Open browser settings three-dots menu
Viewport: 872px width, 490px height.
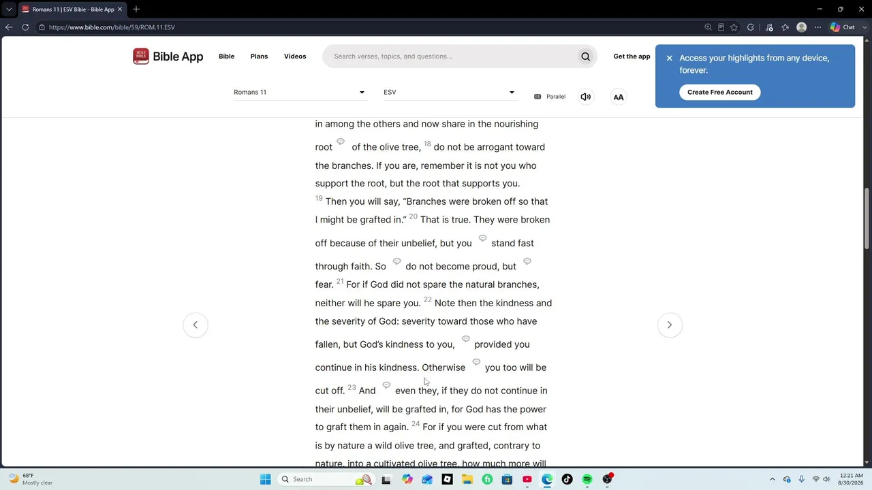(818, 27)
